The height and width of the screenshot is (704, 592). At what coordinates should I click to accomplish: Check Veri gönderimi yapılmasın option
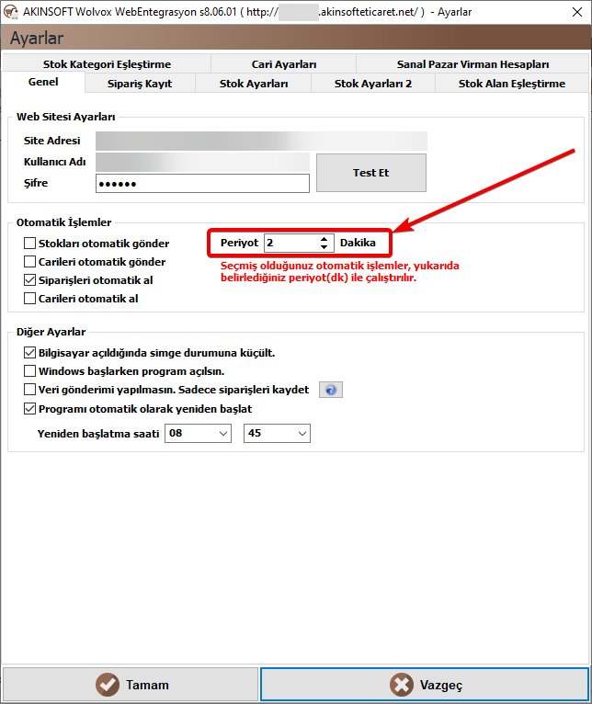[29, 390]
